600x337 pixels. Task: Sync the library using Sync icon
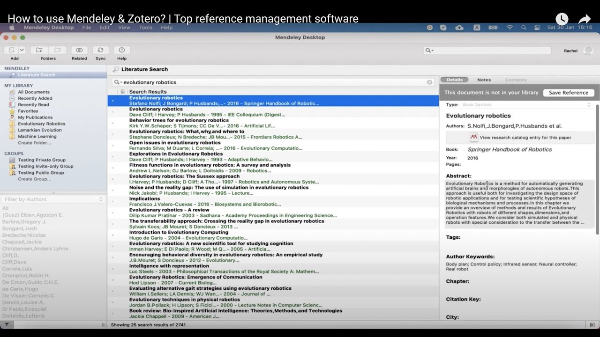pos(100,50)
